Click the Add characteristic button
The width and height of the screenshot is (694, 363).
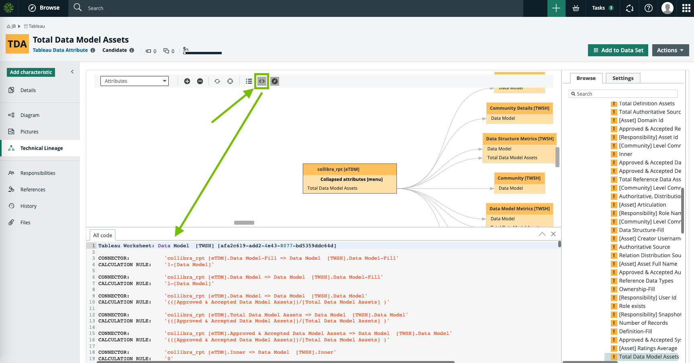coord(31,72)
